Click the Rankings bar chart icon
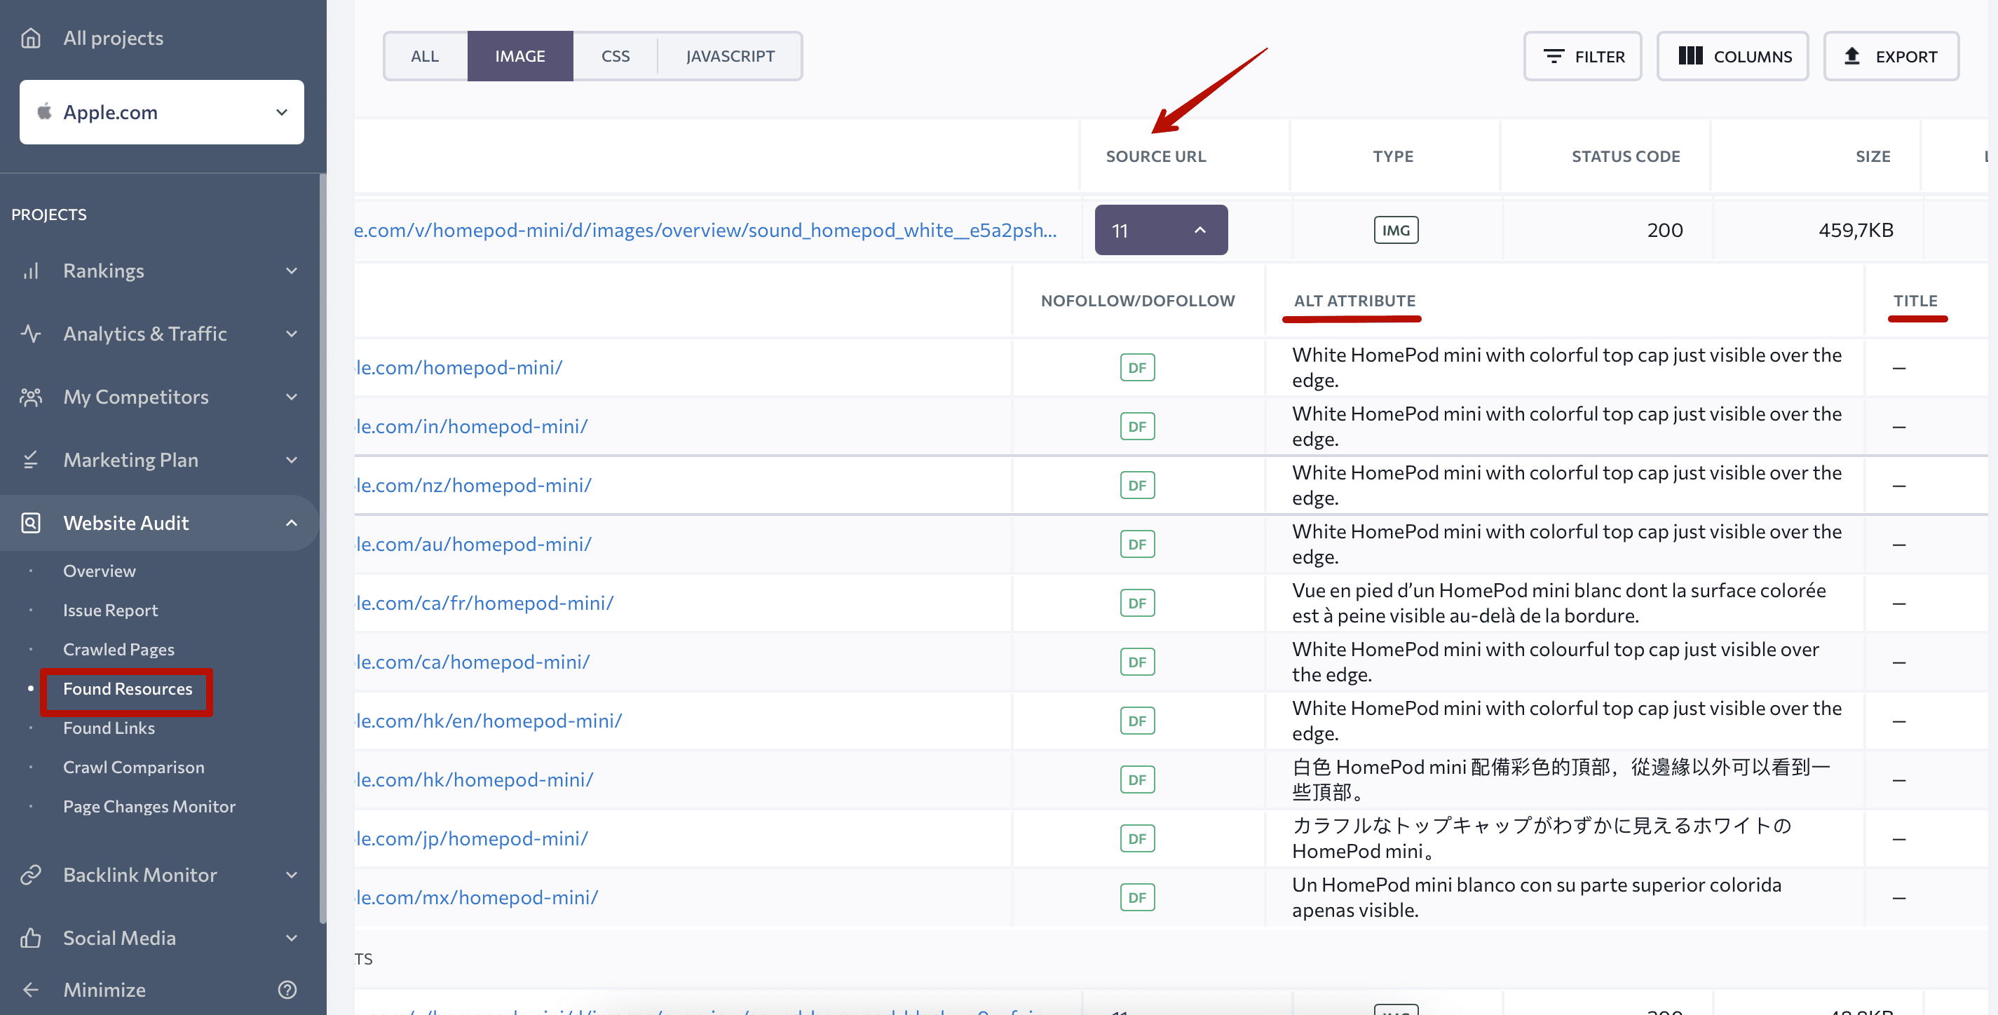This screenshot has width=1998, height=1015. (30, 271)
